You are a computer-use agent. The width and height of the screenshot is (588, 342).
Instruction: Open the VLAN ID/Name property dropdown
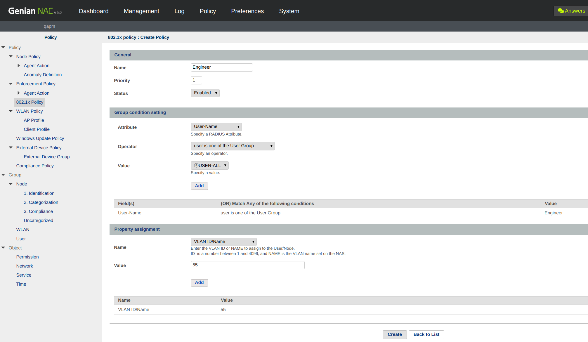click(223, 242)
